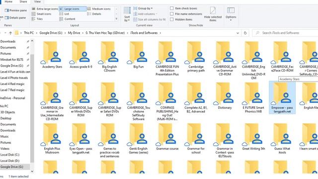Navigate to 0. Thu Vien Hoc Tap breadcrumb
Image resolution: width=318 pixels, height=179 pixels.
point(105,33)
